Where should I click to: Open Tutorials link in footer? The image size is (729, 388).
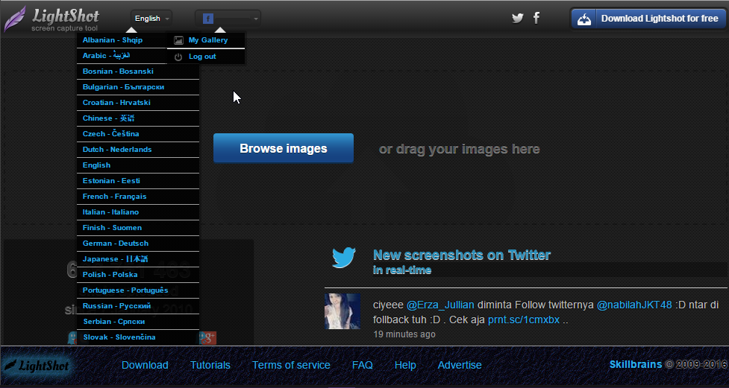click(210, 365)
